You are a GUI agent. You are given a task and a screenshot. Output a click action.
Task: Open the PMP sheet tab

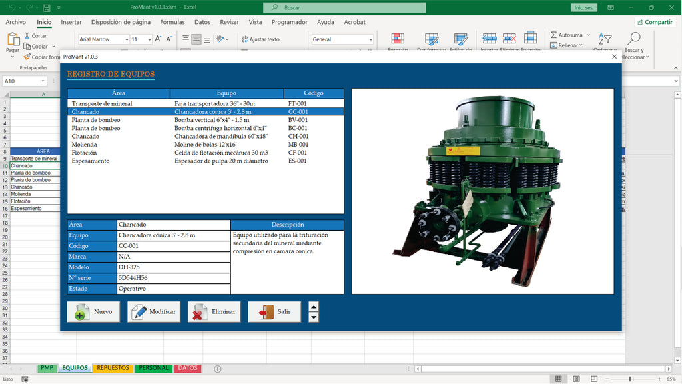[47, 368]
